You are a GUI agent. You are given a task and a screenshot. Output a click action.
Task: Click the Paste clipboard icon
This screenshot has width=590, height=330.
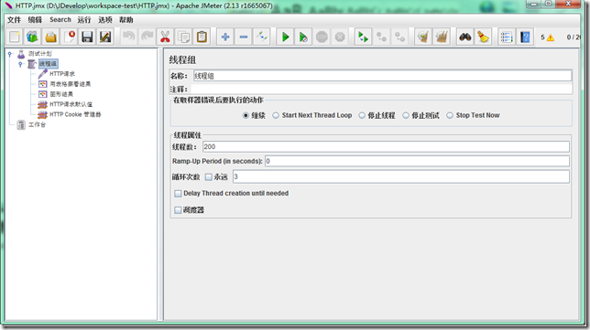[x=202, y=37]
